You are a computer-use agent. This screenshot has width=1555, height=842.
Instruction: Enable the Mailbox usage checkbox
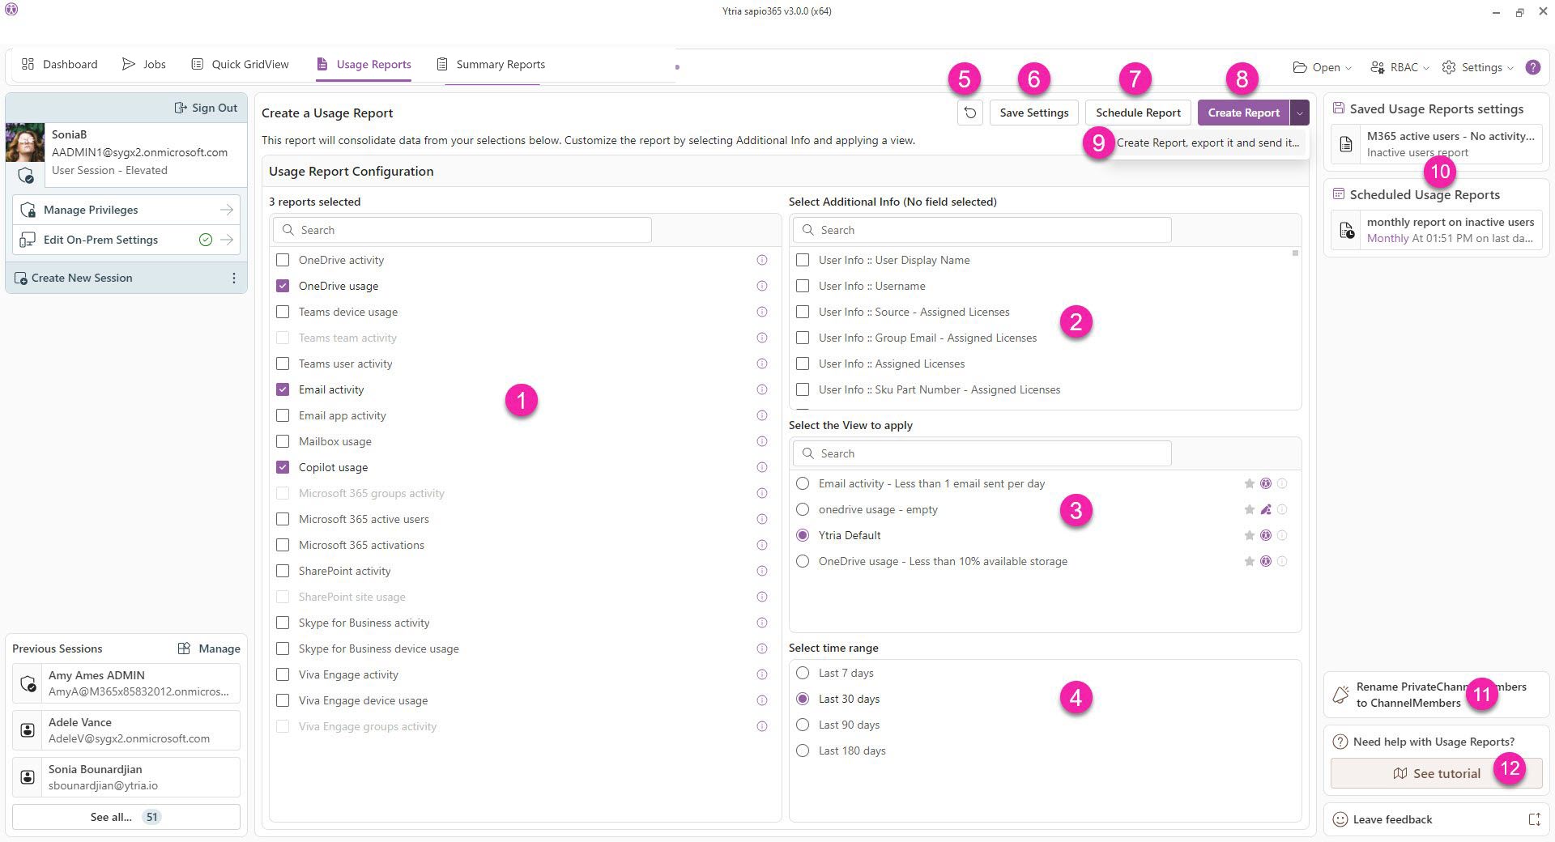coord(283,441)
